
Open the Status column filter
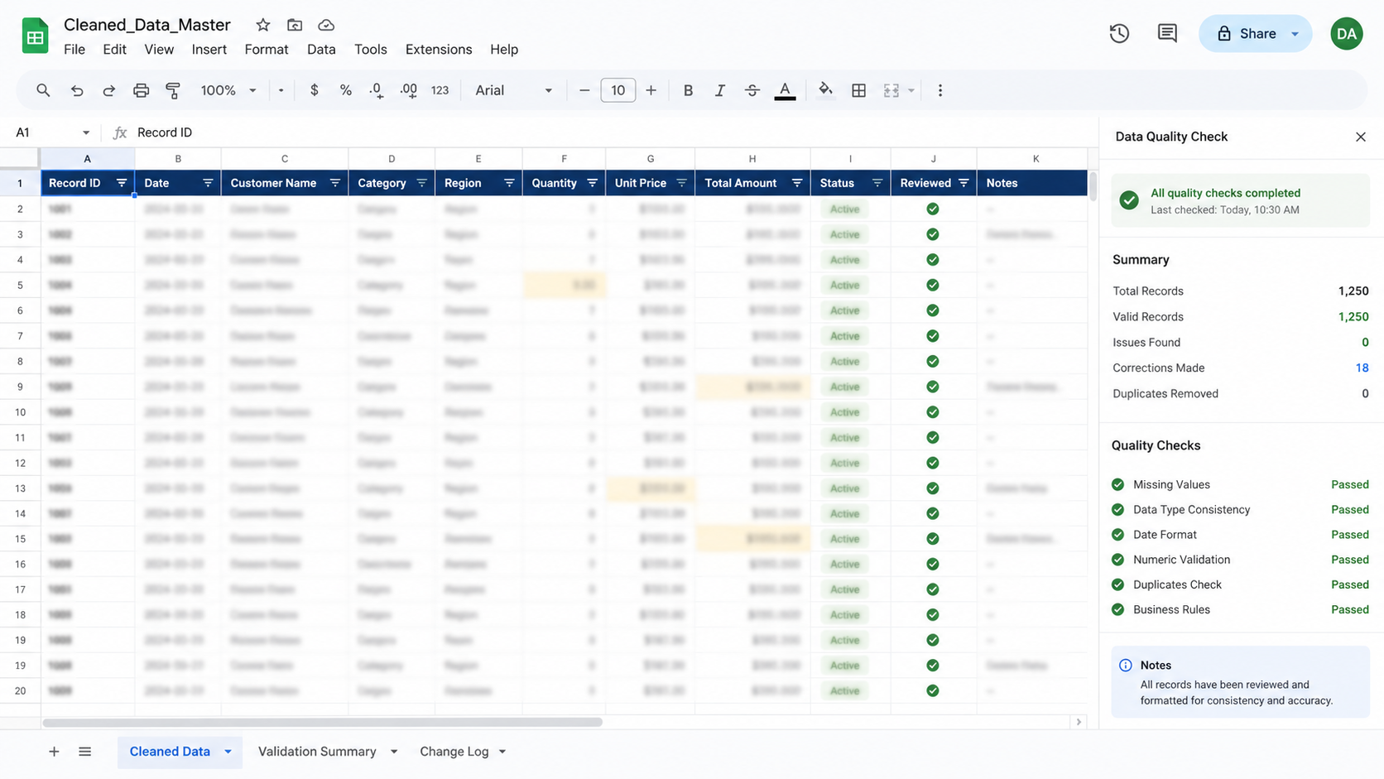coord(877,183)
